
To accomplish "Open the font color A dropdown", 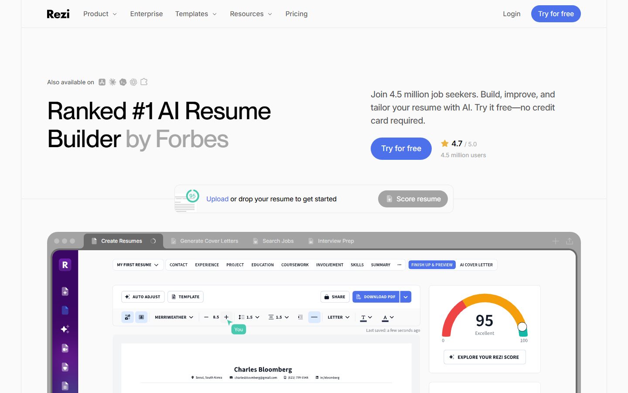I will [388, 317].
